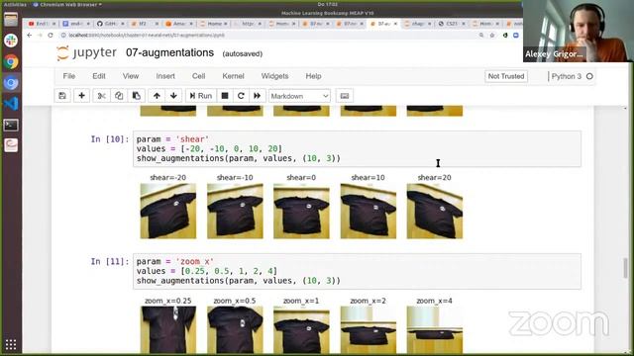
Task: Open Terminal from the Ubuntu dock
Action: click(11, 125)
